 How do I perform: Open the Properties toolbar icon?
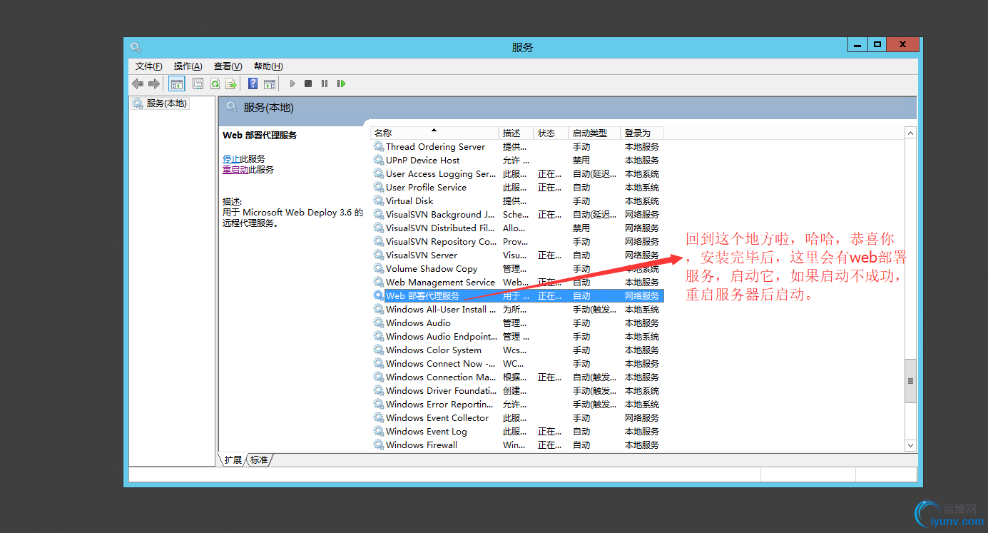point(198,83)
